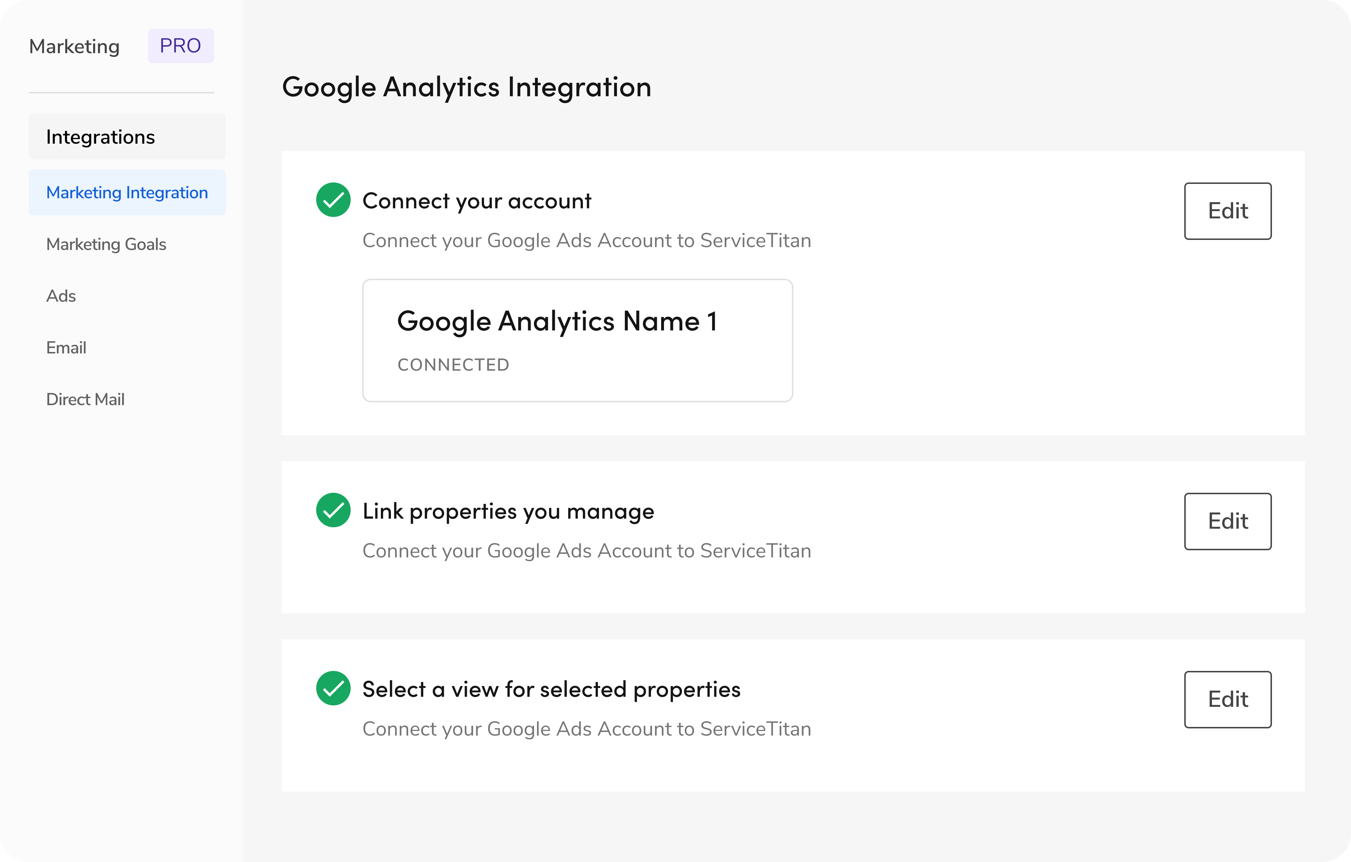
Task: Open the Ads section
Action: 61,296
